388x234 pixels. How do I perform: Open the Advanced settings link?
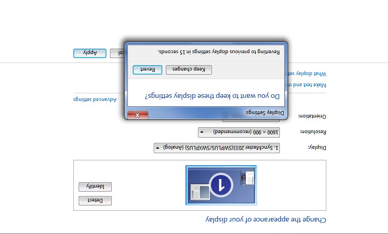tap(95, 99)
